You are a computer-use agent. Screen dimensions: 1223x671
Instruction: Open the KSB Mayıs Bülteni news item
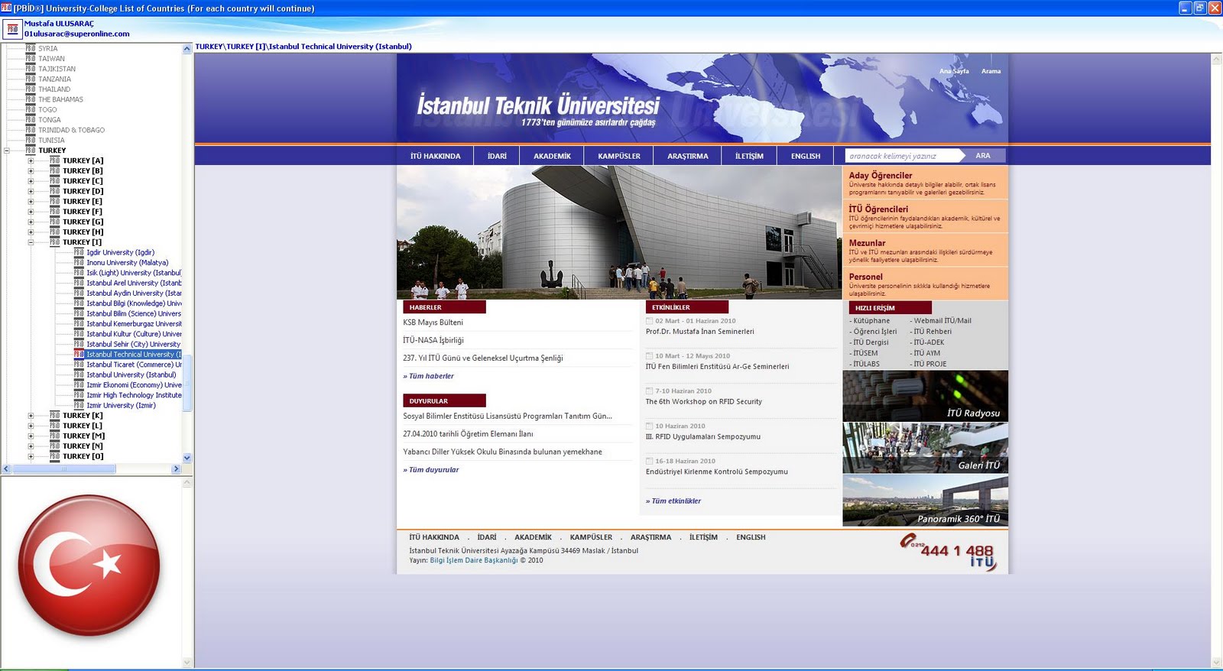click(x=433, y=323)
